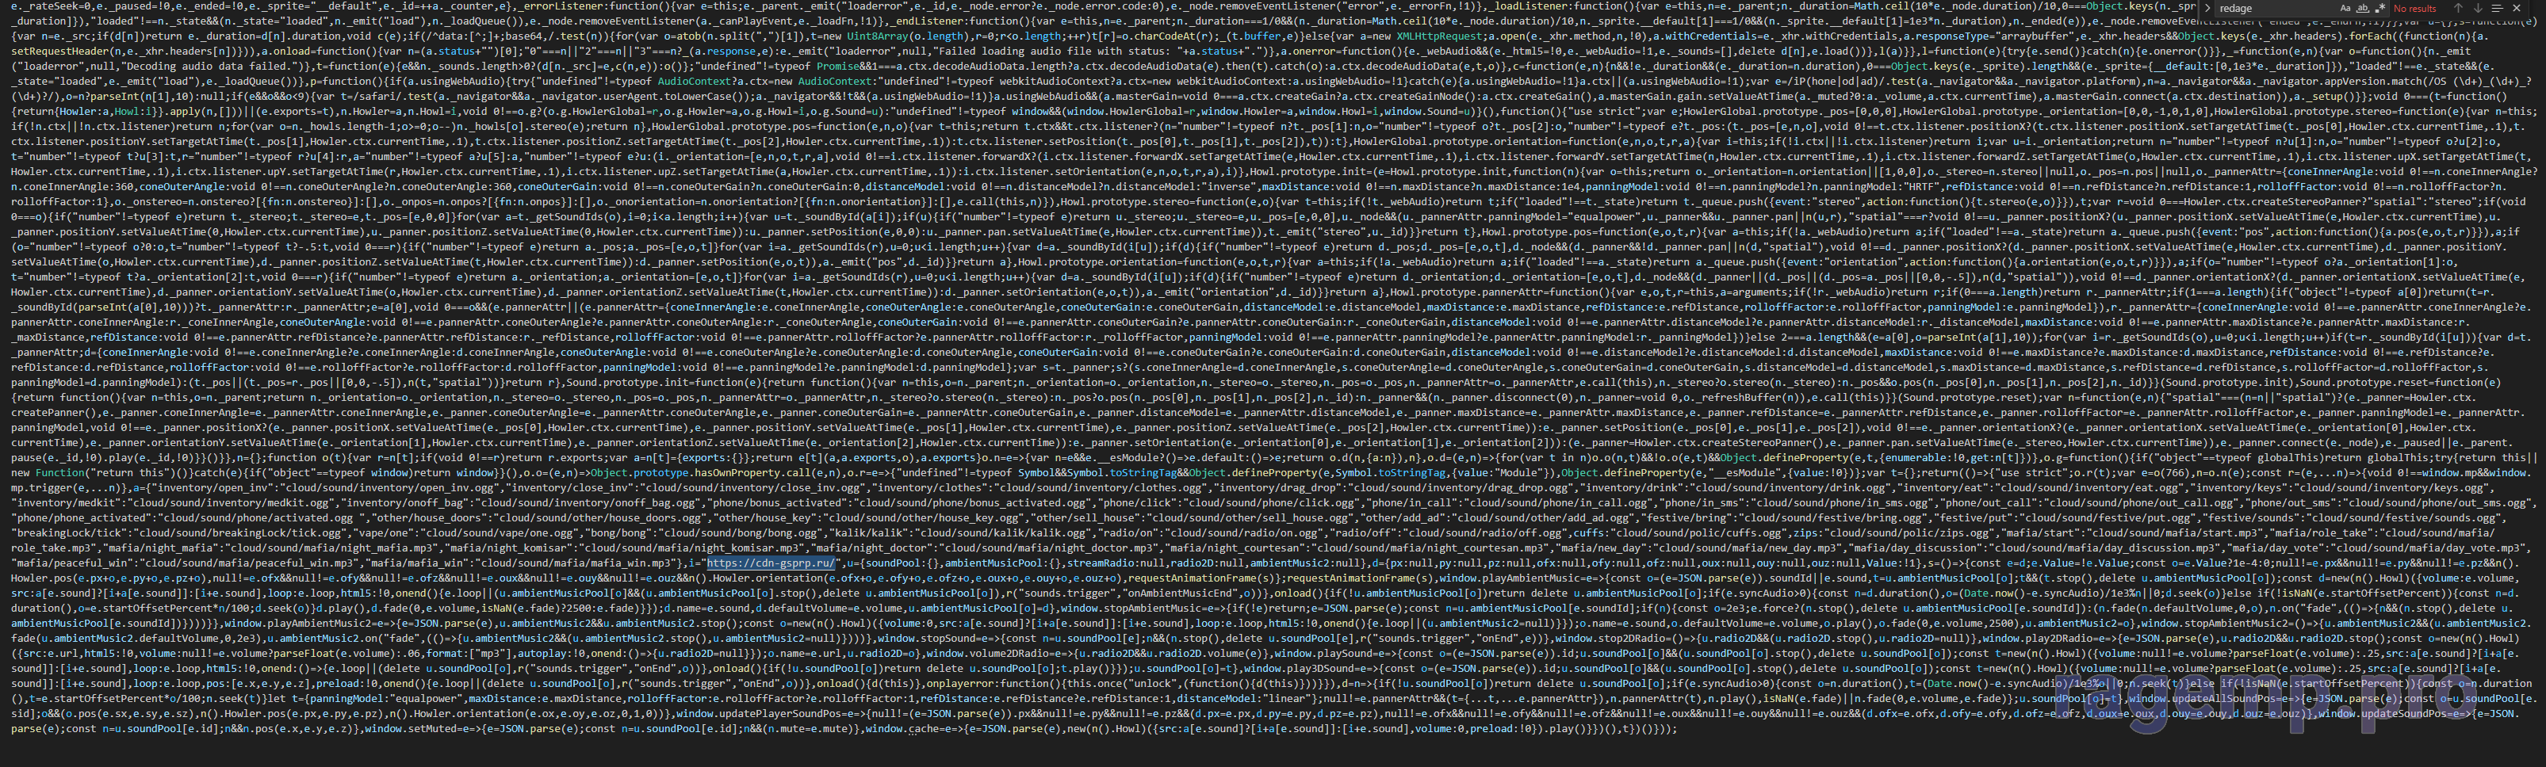This screenshot has width=2546, height=767.
Task: Toggle Match Whole Word (ab) option
Action: pyautogui.click(x=2362, y=8)
